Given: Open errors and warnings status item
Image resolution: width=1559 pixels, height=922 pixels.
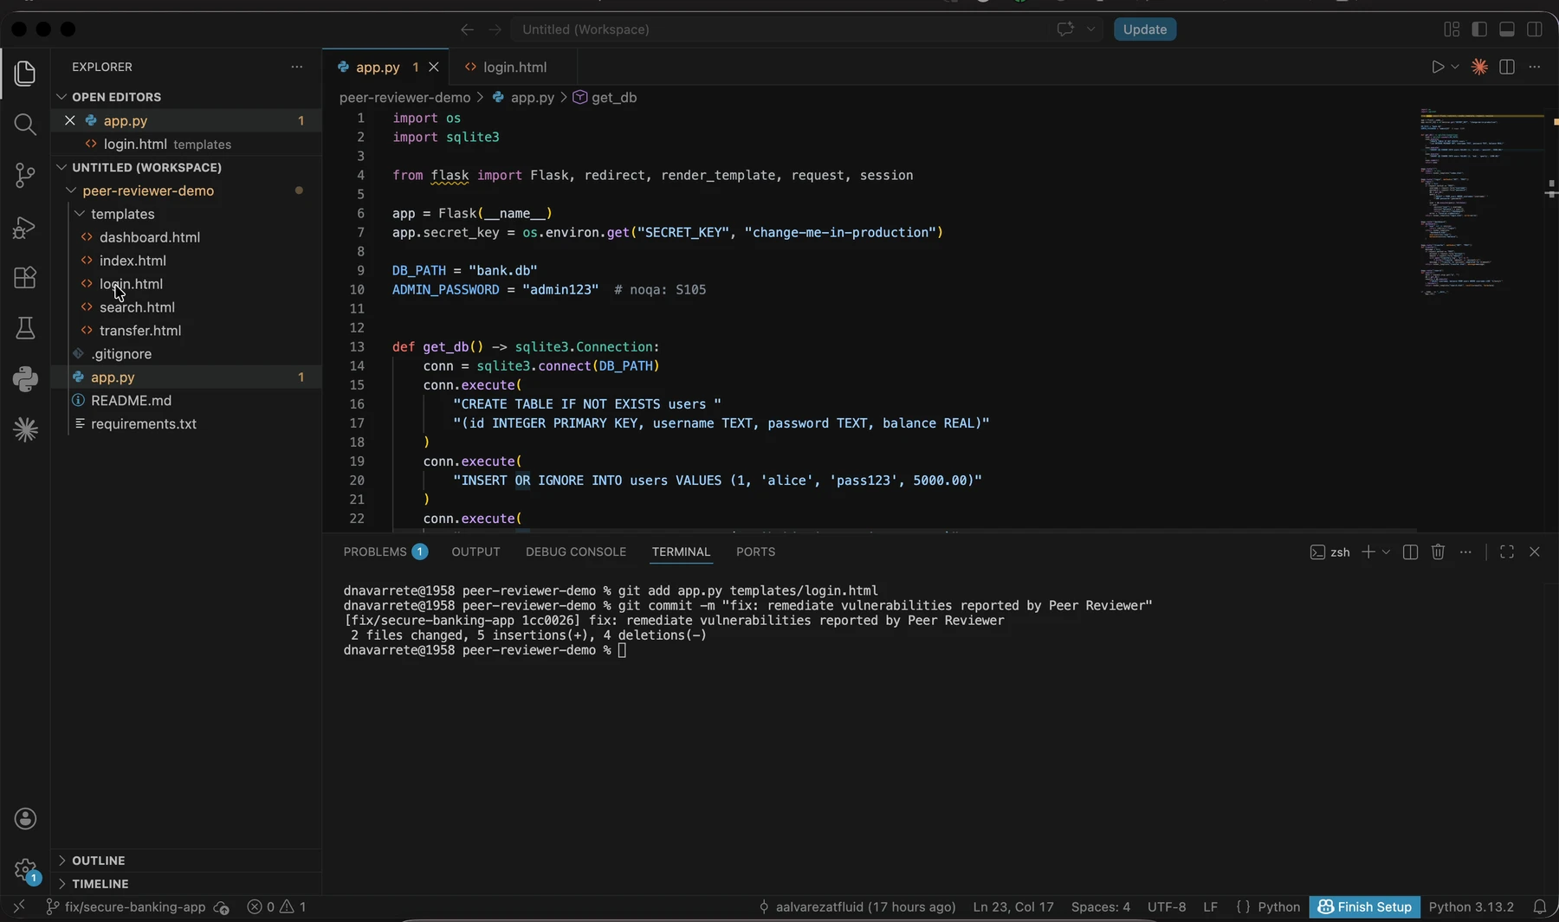Looking at the screenshot, I should [276, 907].
